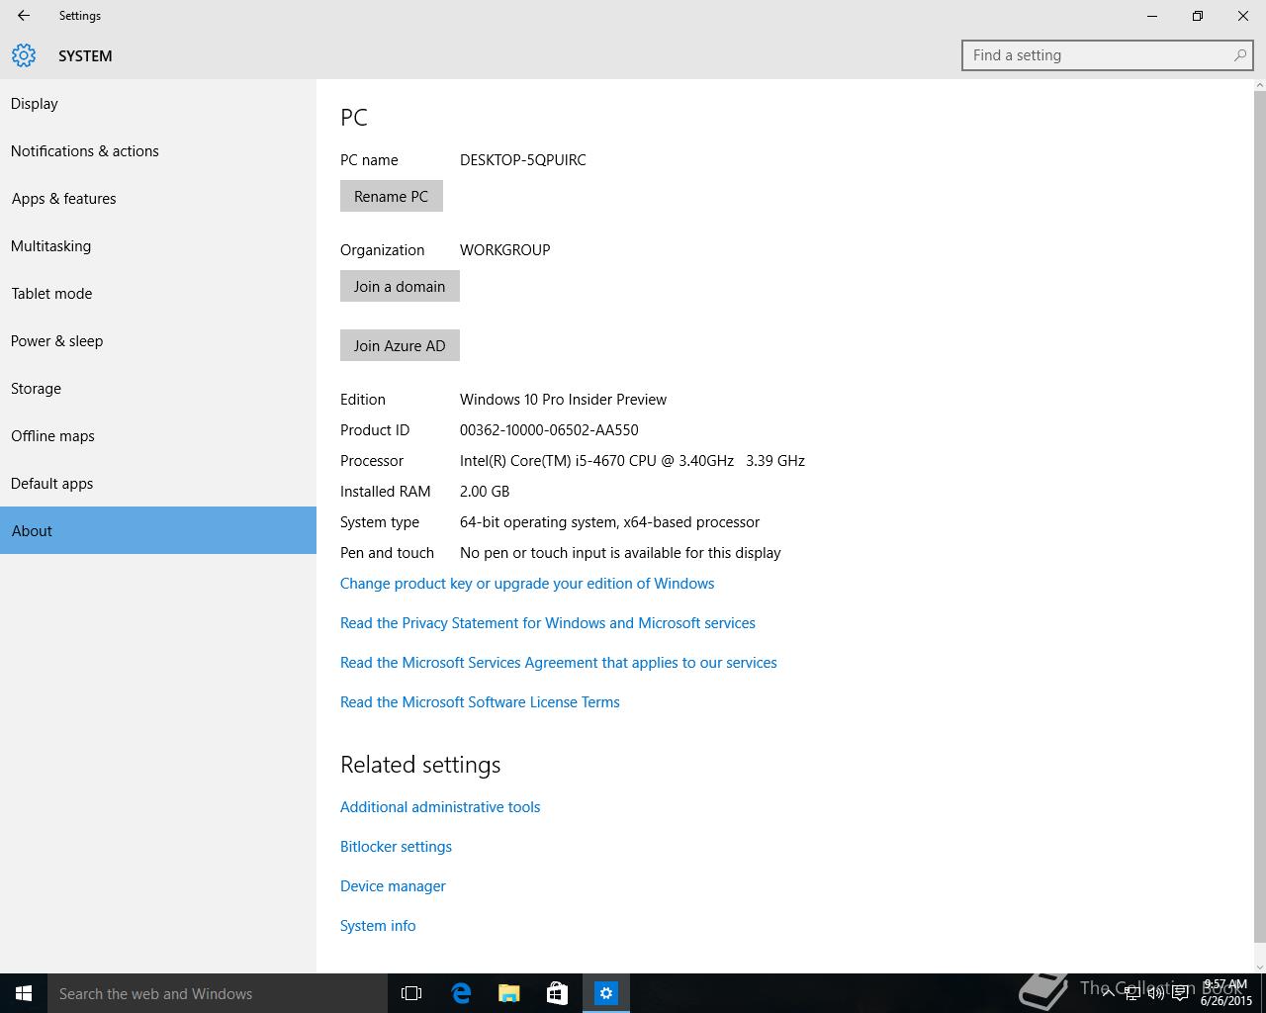Click the PC heading
The height and width of the screenshot is (1013, 1266).
354,117
